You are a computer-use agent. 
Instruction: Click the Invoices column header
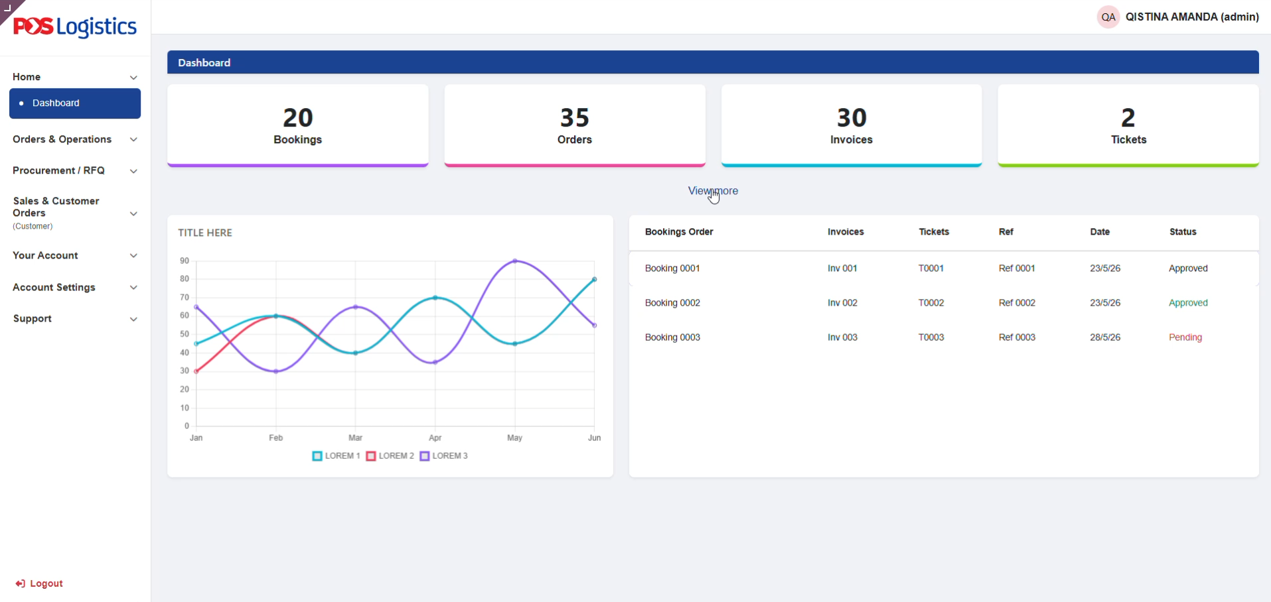tap(846, 232)
